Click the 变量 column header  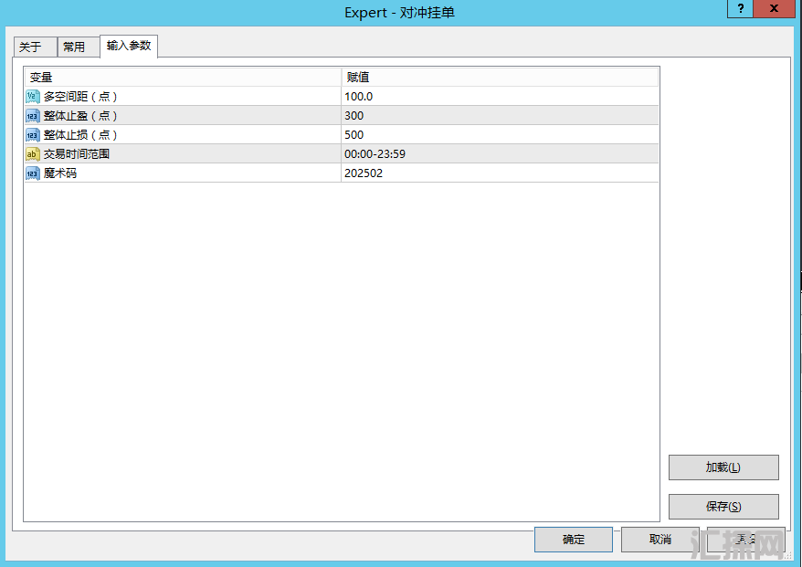pos(182,78)
